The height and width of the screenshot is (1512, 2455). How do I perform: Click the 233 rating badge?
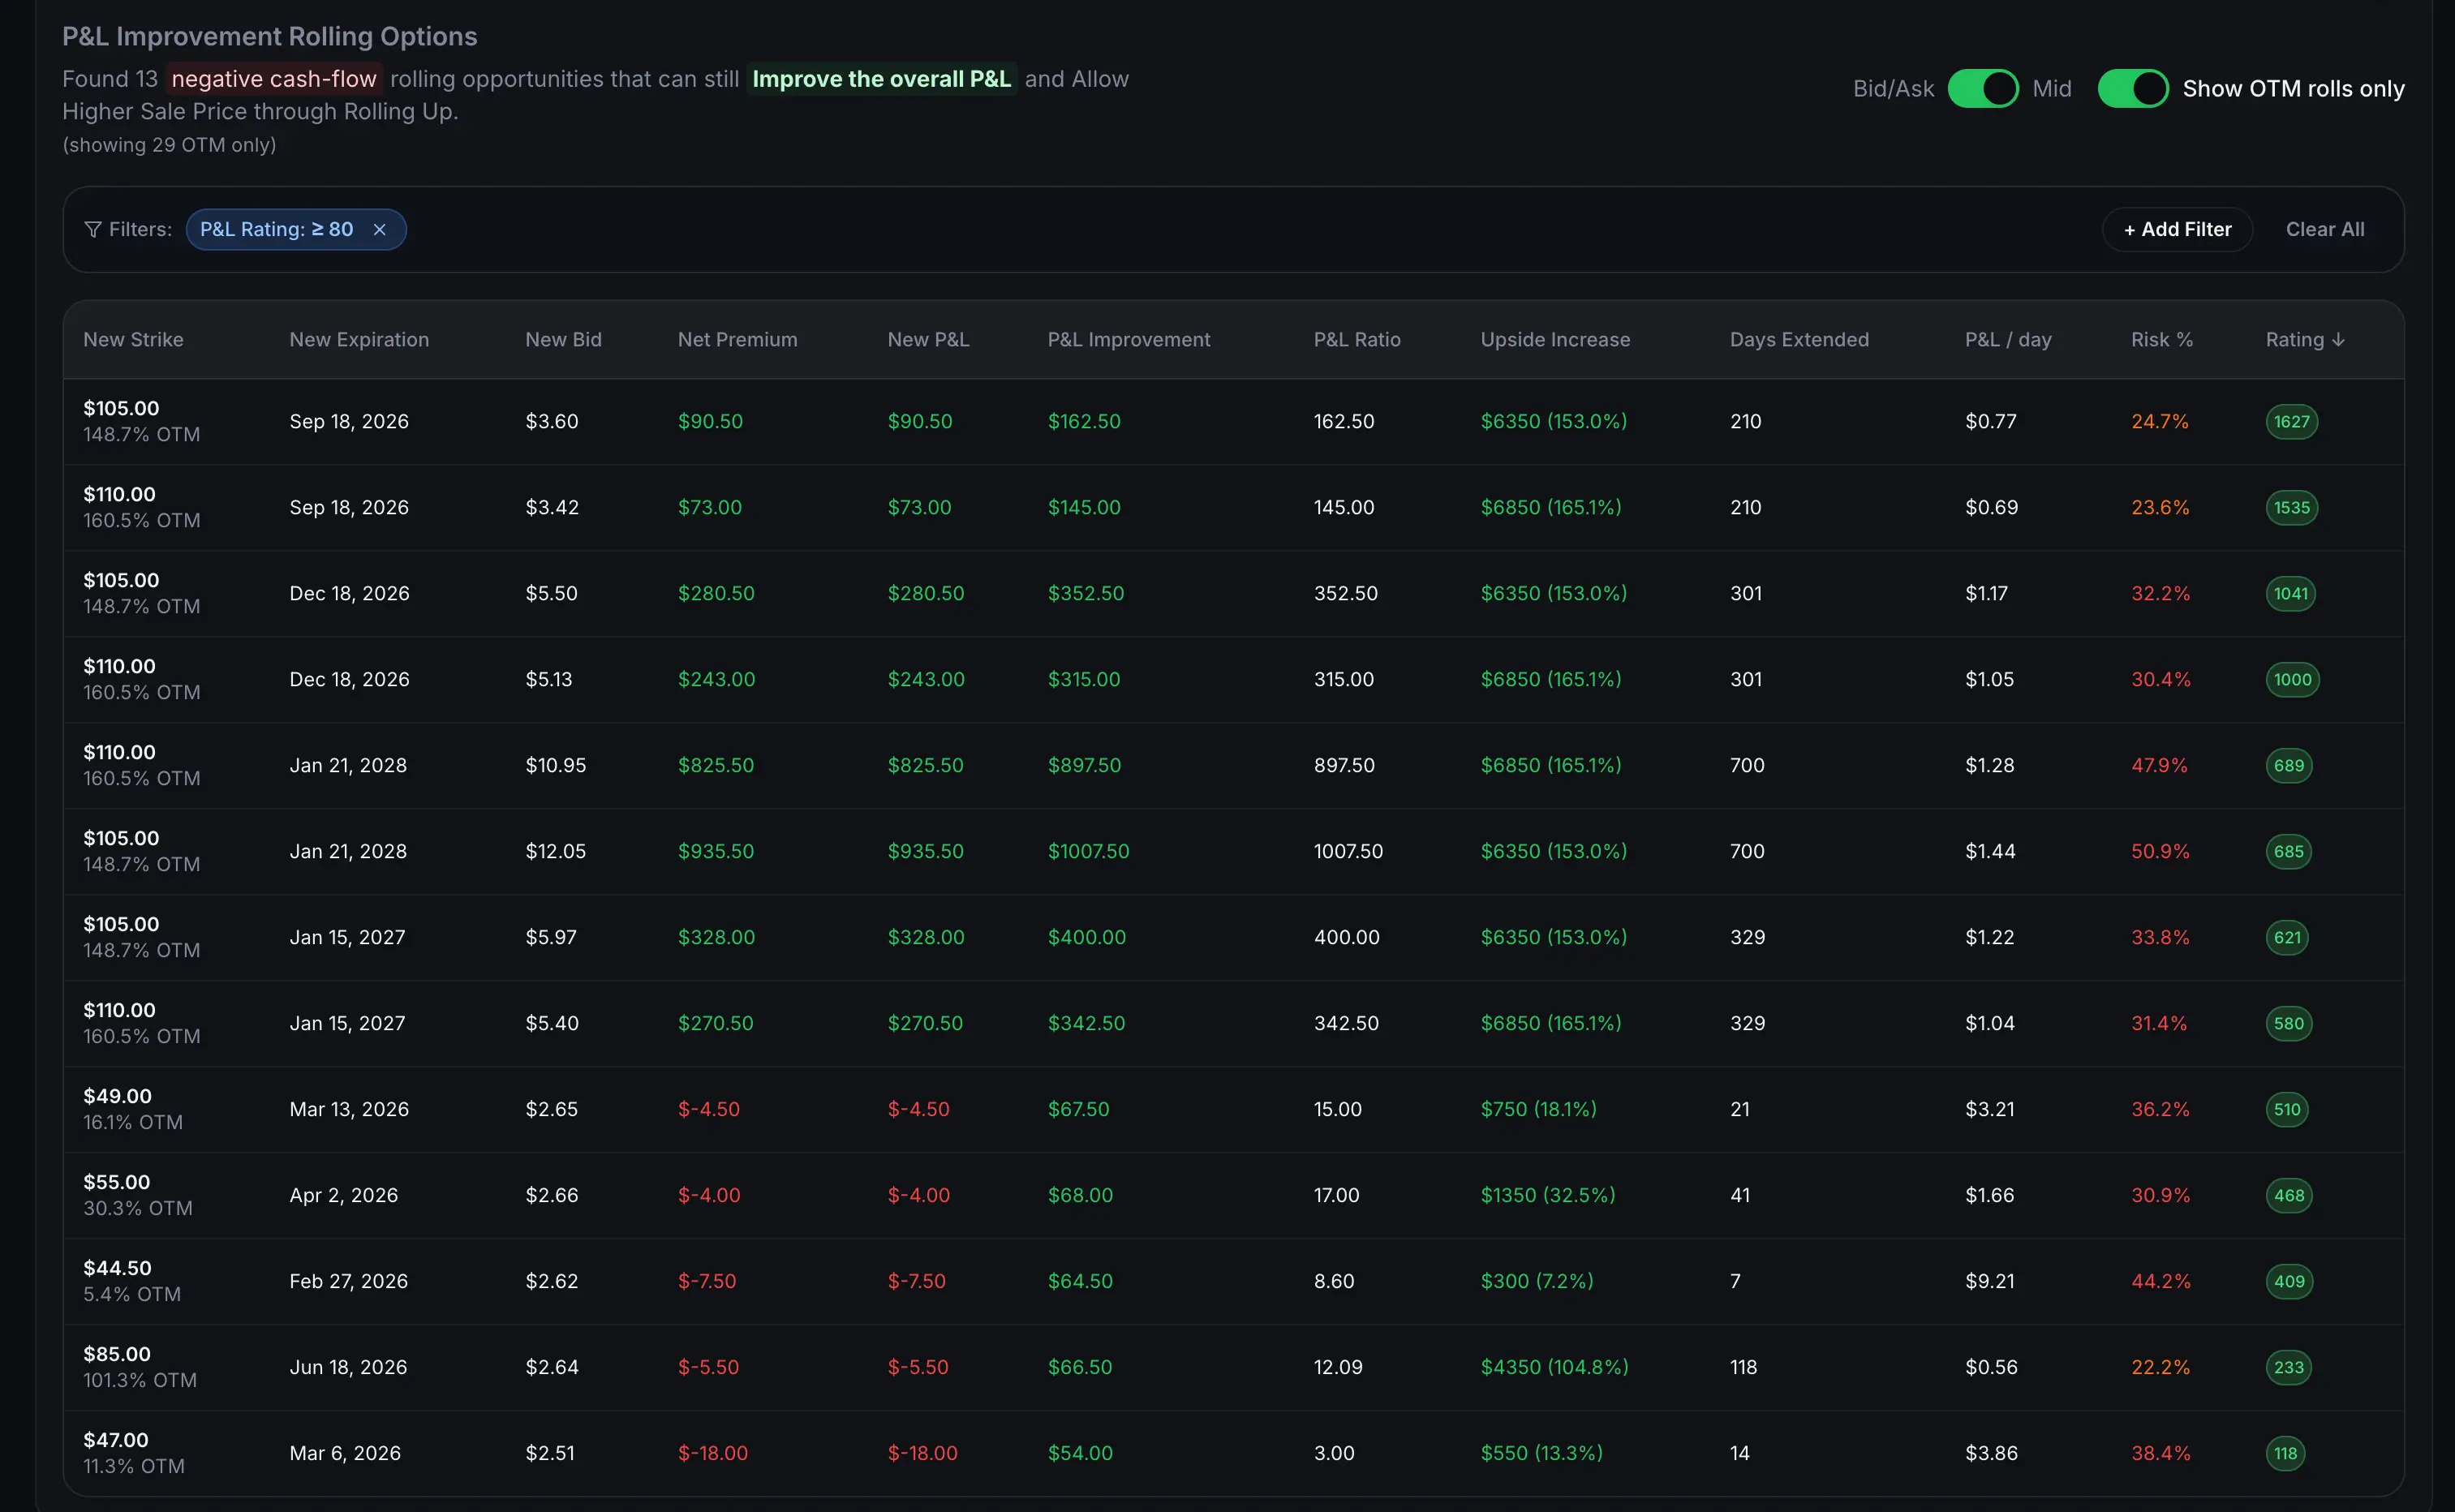(x=2288, y=1368)
